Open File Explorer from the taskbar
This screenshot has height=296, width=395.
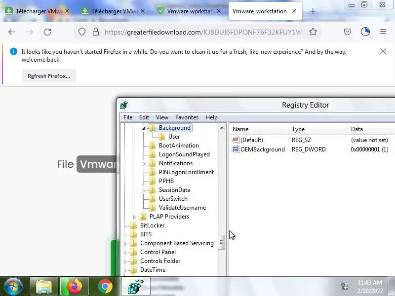point(44,286)
